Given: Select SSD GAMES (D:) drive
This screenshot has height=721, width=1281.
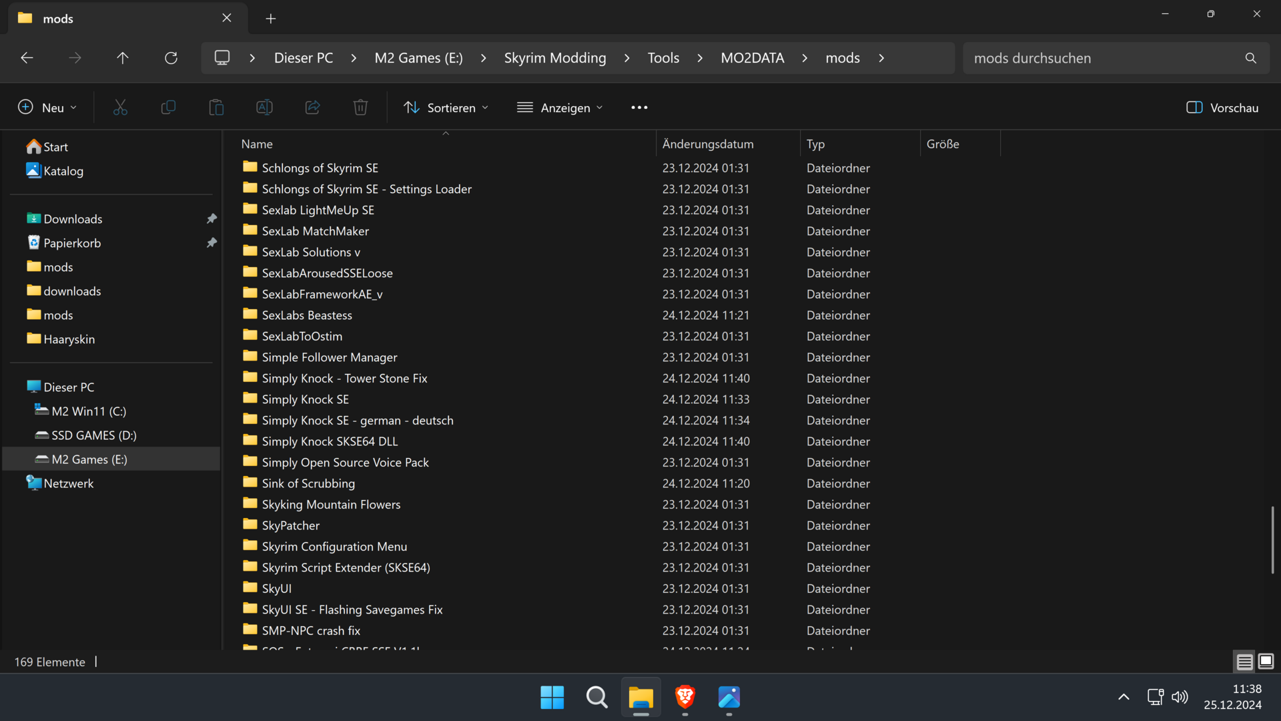Looking at the screenshot, I should tap(85, 435).
